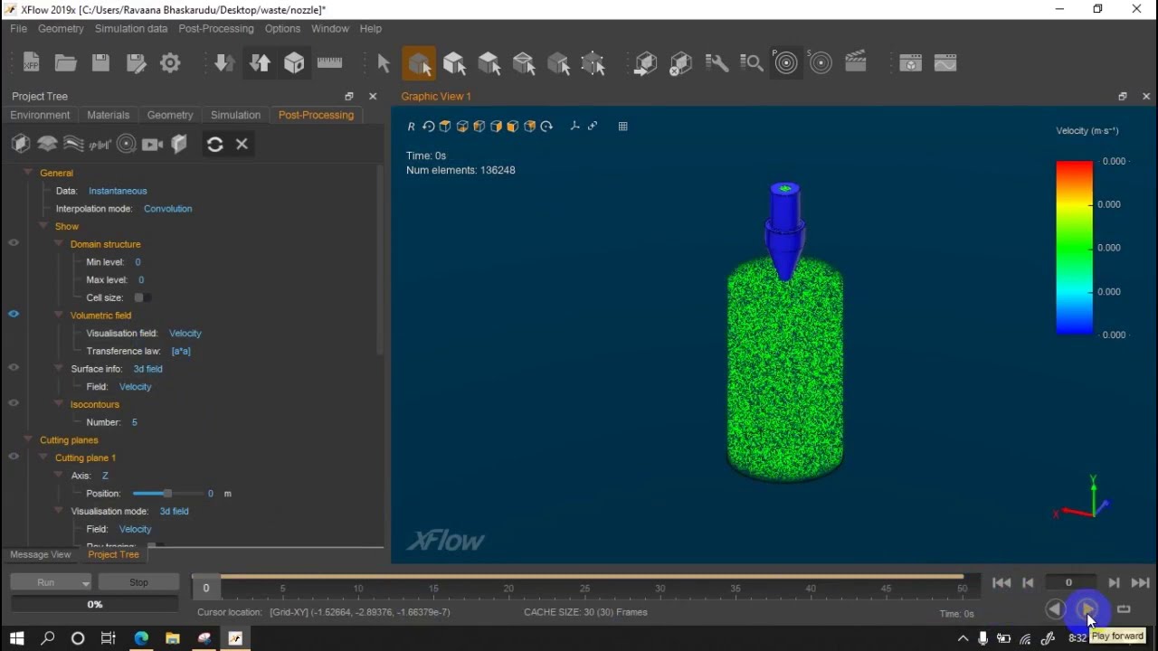Click the stream lines icon in Post-Processing

tap(73, 144)
